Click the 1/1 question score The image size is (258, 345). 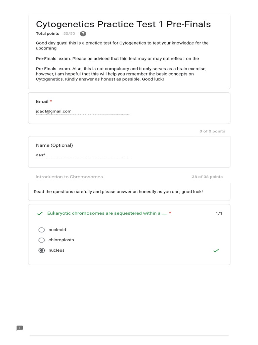point(219,214)
